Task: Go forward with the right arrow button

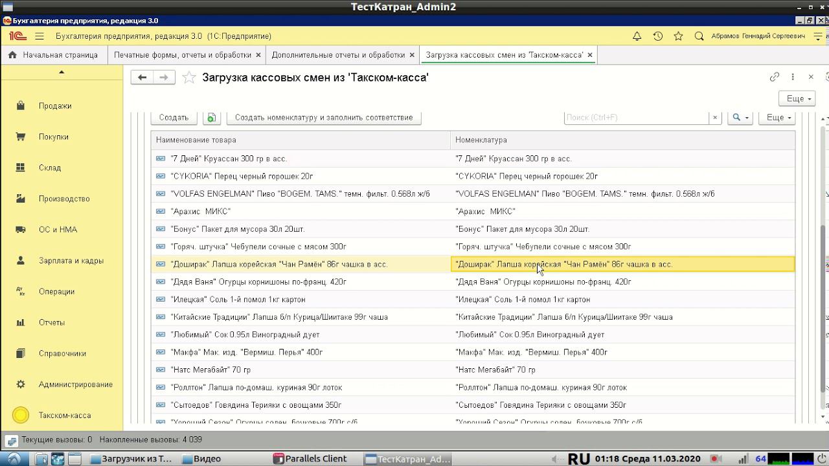Action: (164, 78)
